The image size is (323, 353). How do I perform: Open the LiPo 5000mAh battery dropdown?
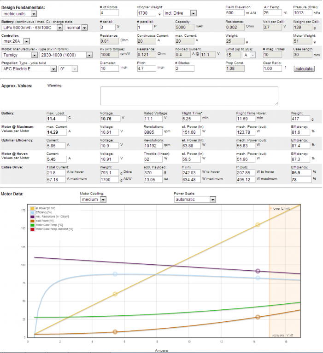32,28
